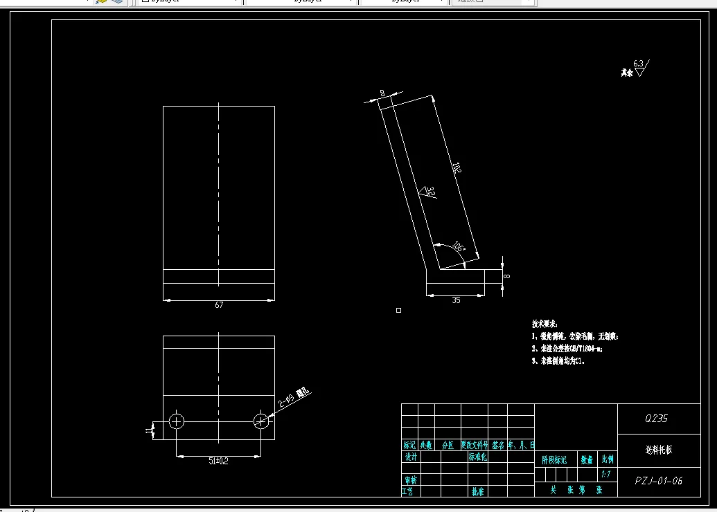Click the 标准化 title block label

coord(478,457)
